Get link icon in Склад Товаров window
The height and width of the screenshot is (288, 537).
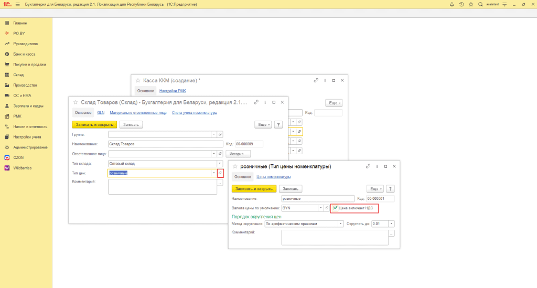(256, 102)
